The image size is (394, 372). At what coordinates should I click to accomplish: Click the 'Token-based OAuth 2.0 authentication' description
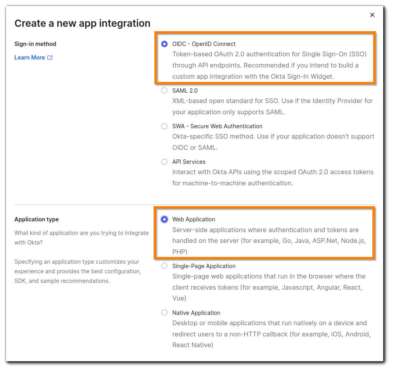pyautogui.click(x=269, y=65)
